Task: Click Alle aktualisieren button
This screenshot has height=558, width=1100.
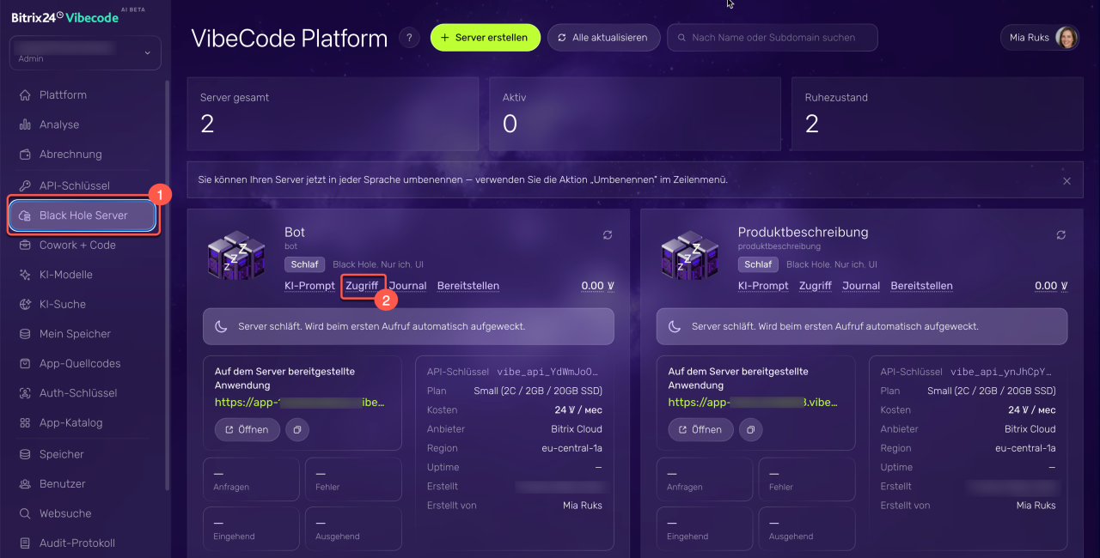Action: point(603,38)
